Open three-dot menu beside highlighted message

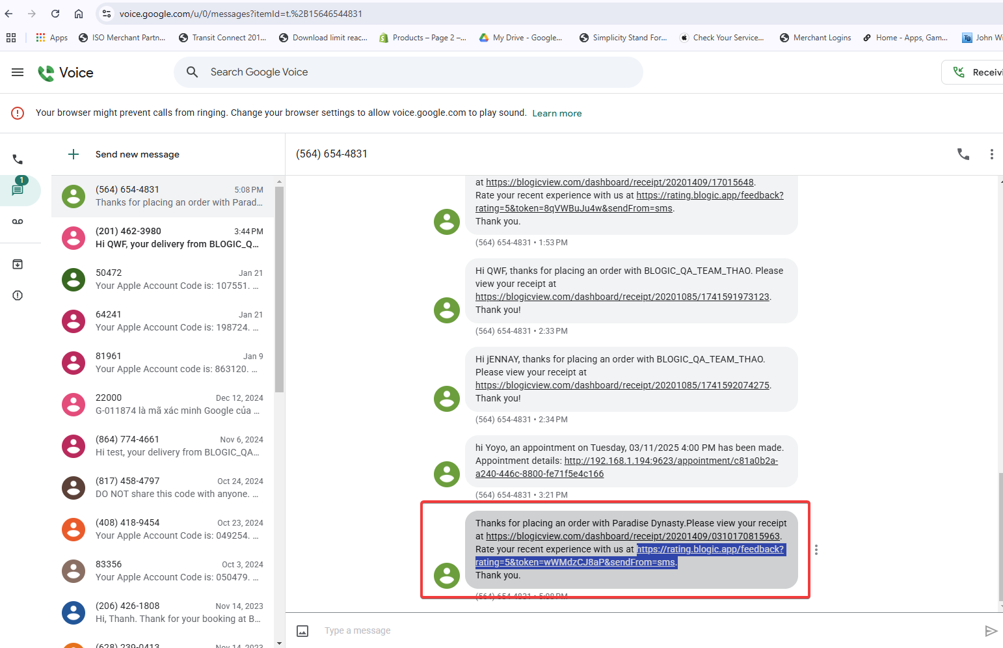[816, 550]
